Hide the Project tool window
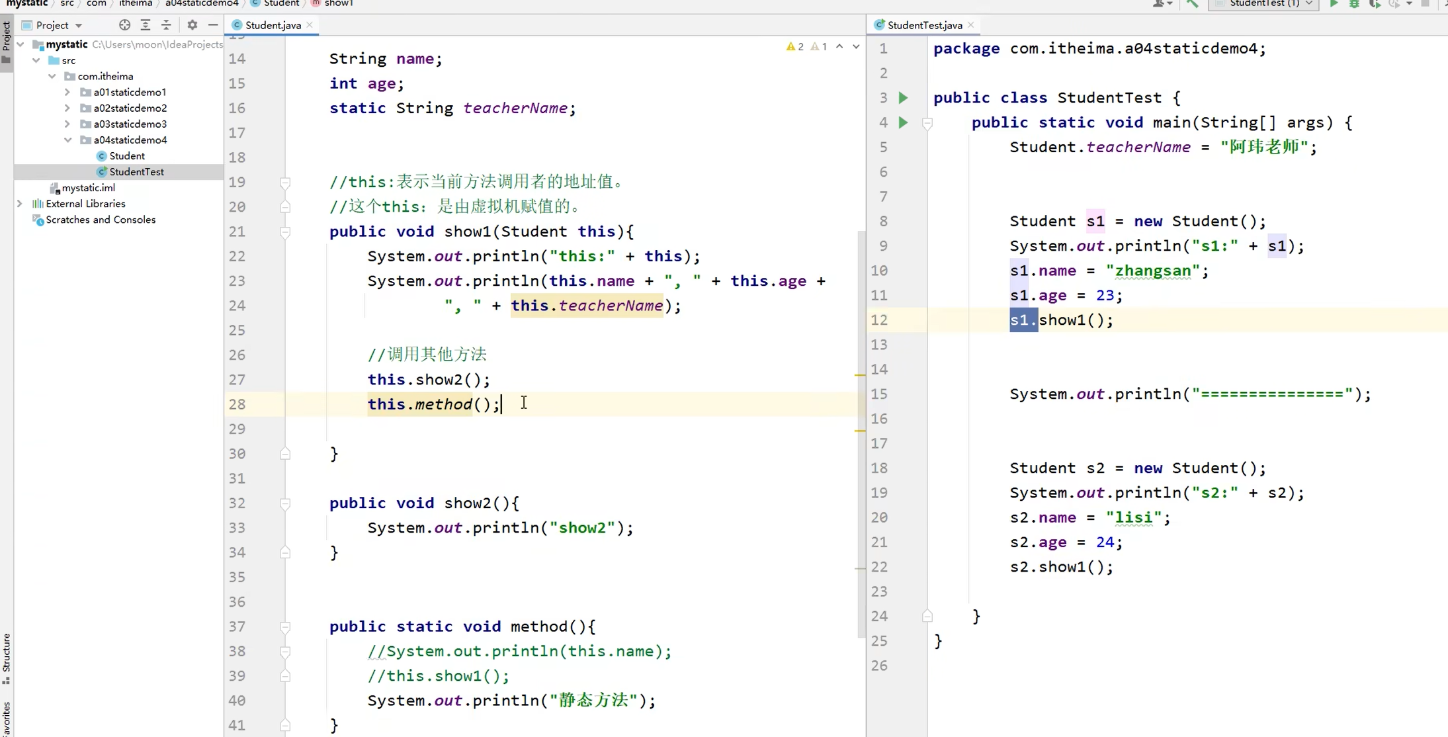The image size is (1448, 737). [x=212, y=25]
